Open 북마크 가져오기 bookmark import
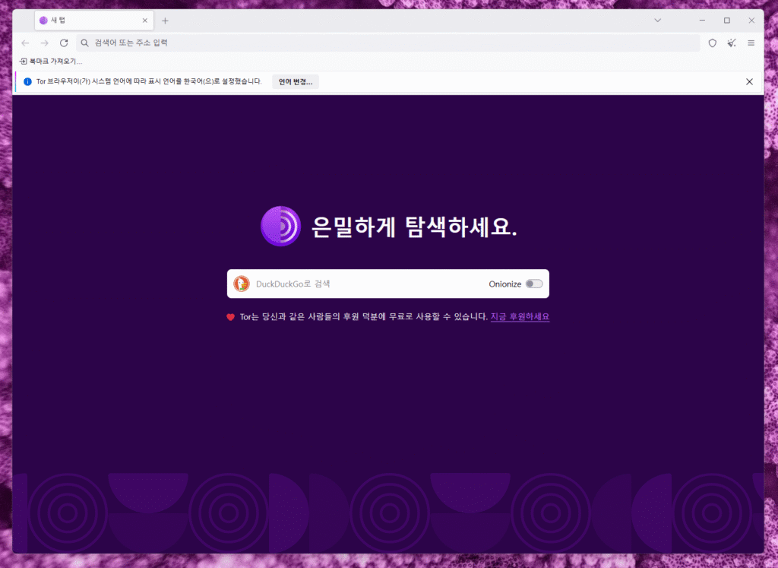This screenshot has height=568, width=778. pos(51,62)
